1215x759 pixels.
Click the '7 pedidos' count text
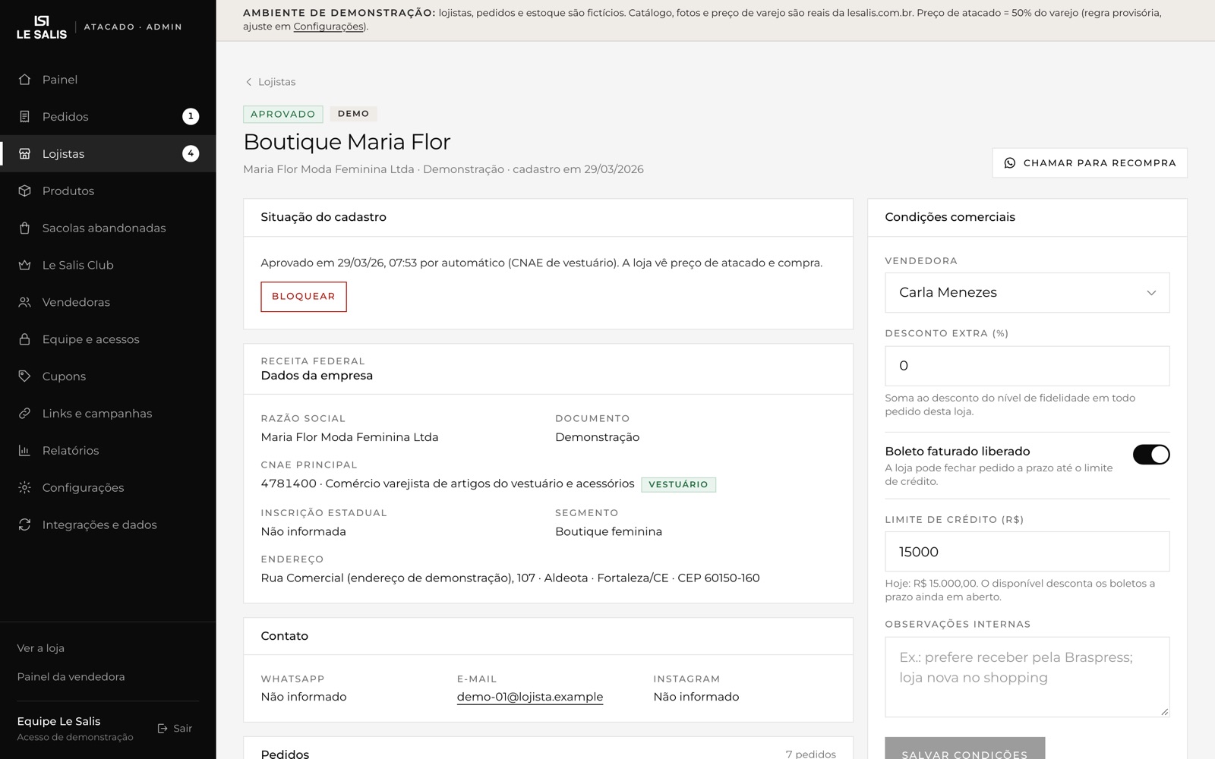[x=810, y=754]
